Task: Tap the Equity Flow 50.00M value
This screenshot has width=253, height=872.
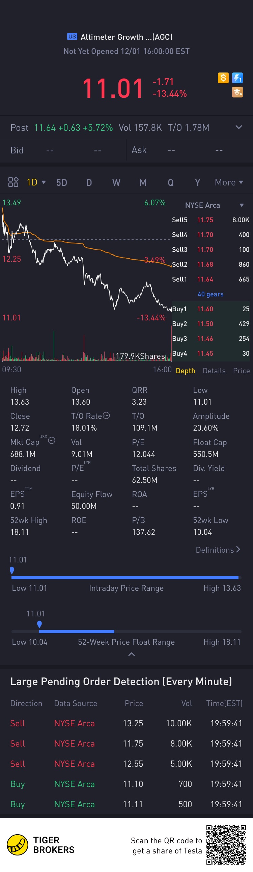Action: (x=84, y=506)
